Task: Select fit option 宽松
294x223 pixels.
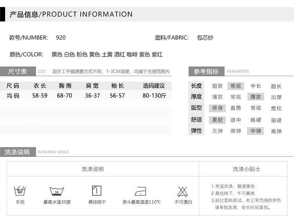Action: click(x=276, y=108)
